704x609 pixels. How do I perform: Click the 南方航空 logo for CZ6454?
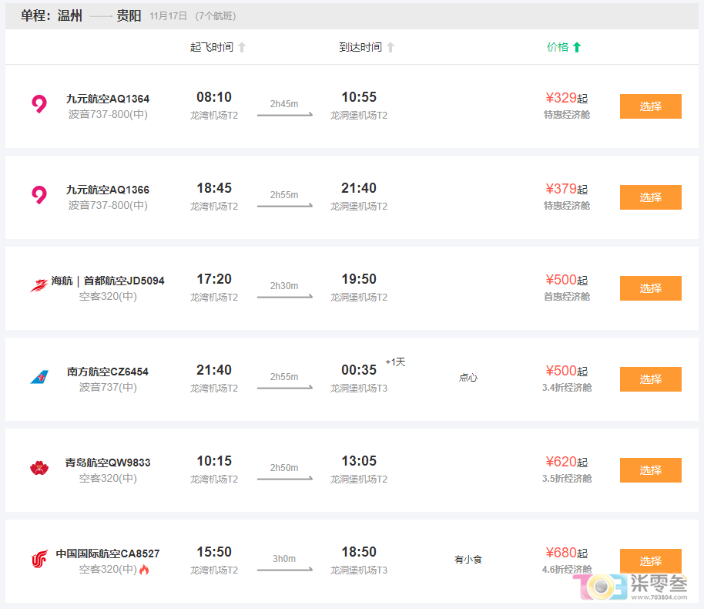(39, 377)
